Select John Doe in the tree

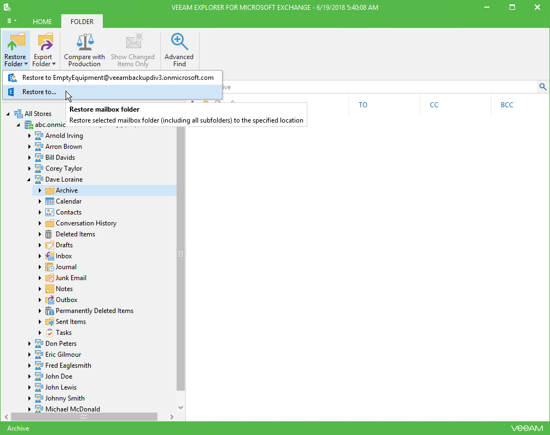(x=58, y=376)
